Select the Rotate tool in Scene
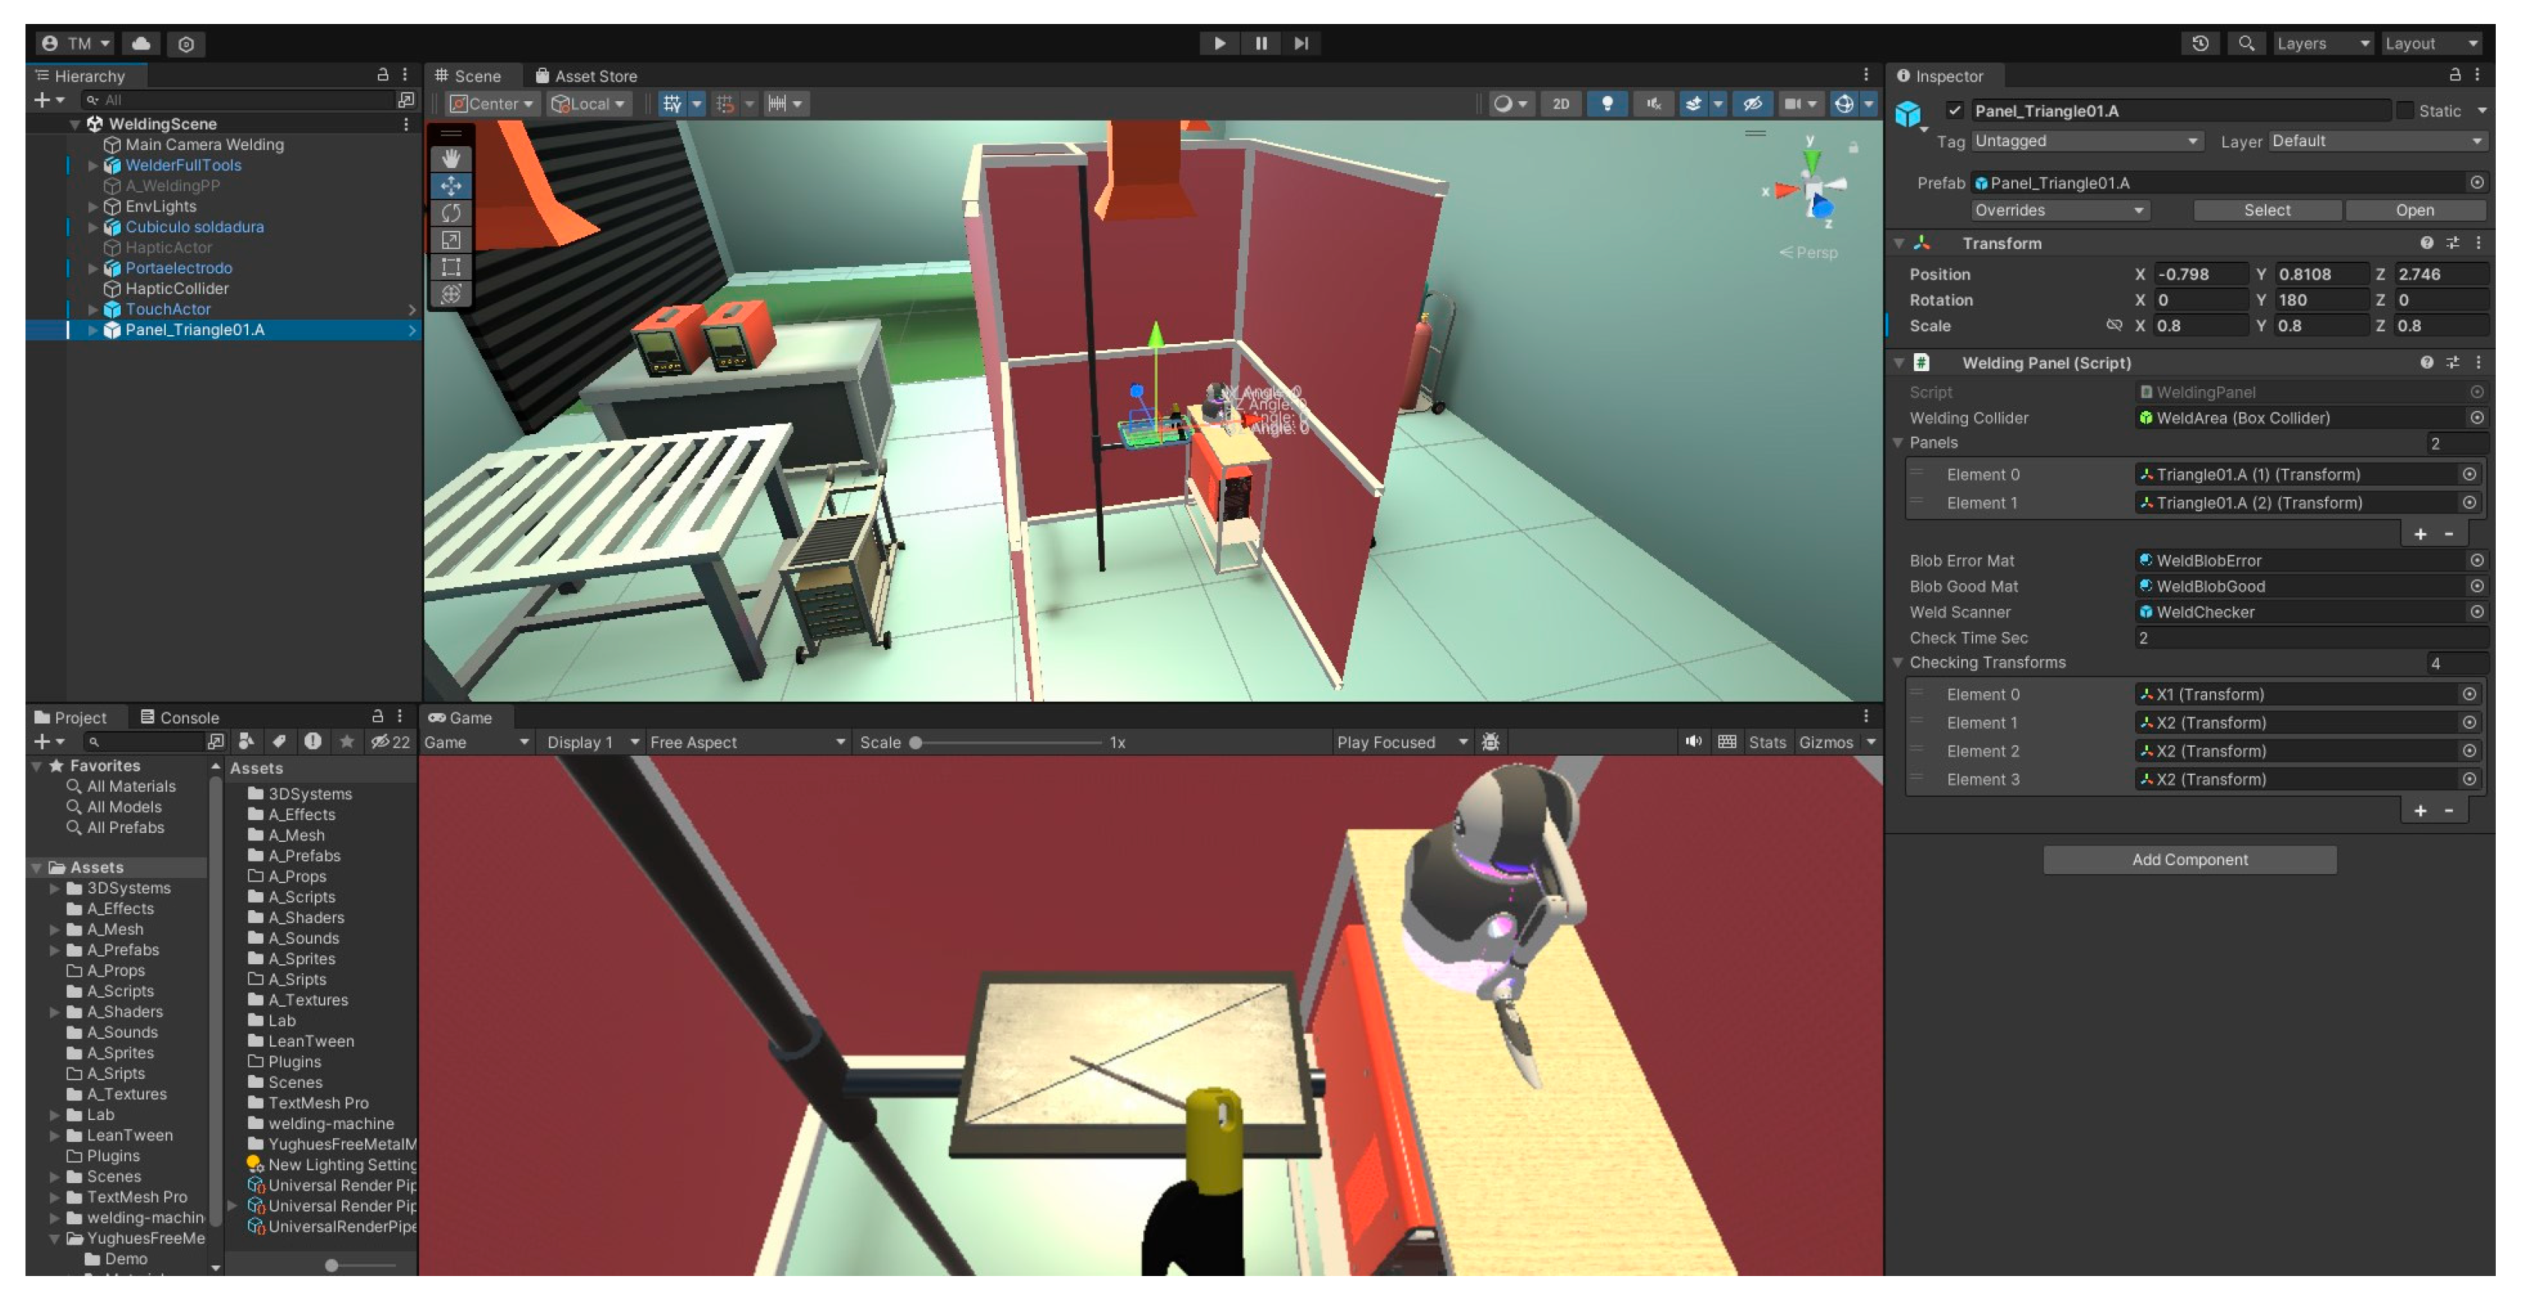Viewport: 2525px width, 1306px height. click(x=451, y=213)
